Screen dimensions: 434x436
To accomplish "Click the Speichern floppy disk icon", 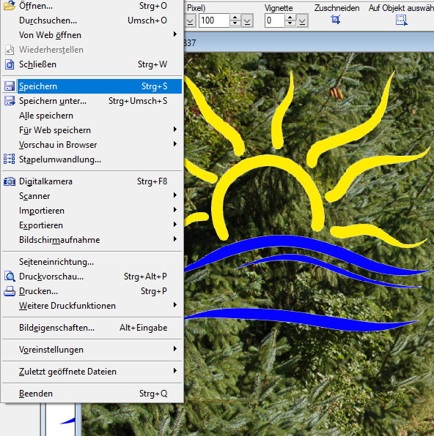I will pos(10,86).
